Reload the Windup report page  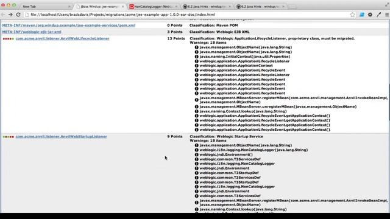click(x=18, y=15)
